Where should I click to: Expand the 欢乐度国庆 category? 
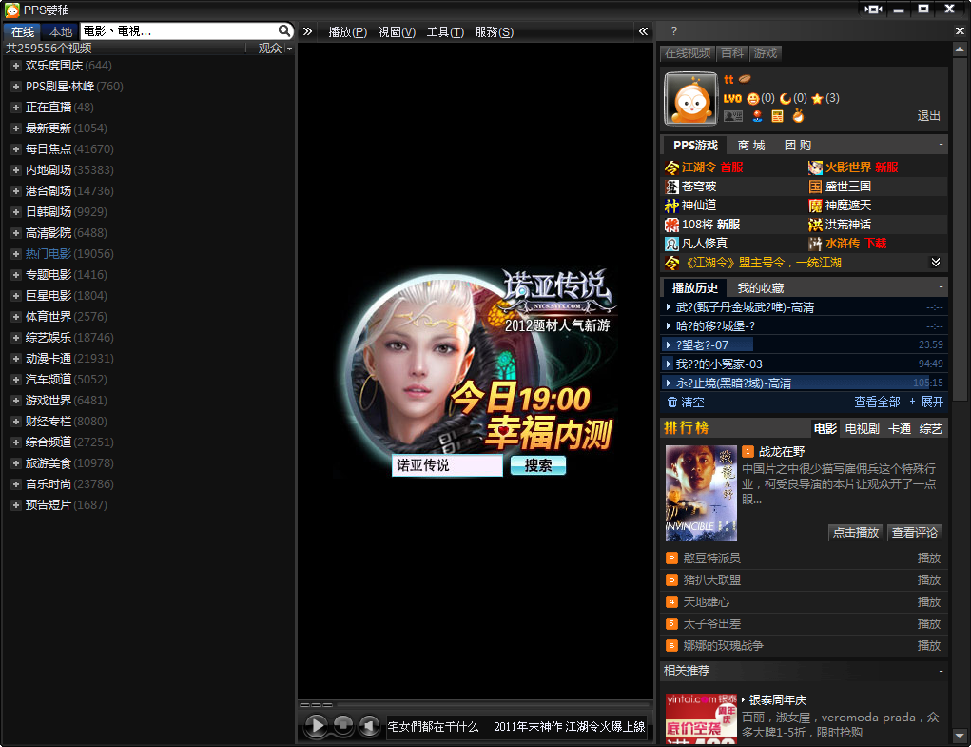[16, 65]
